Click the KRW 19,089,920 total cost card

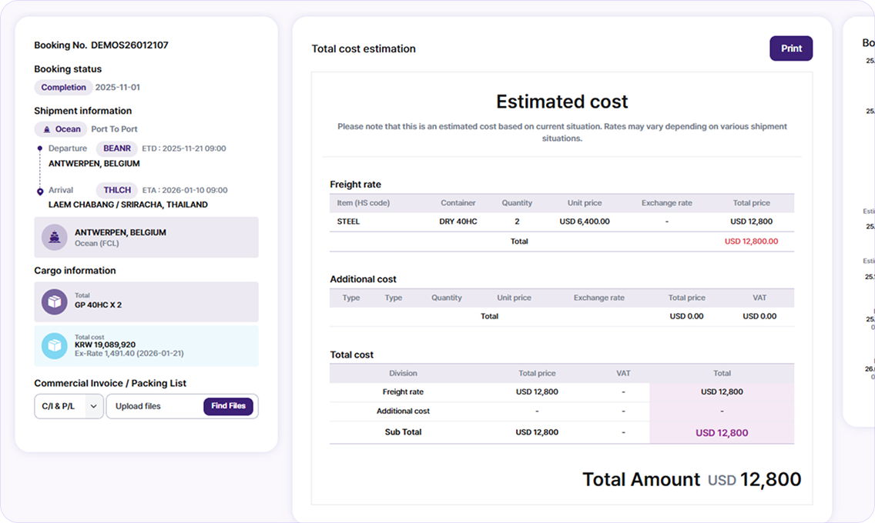click(x=146, y=346)
